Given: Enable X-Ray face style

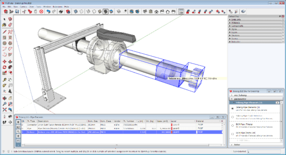Looking at the screenshot, I should point(76,12).
